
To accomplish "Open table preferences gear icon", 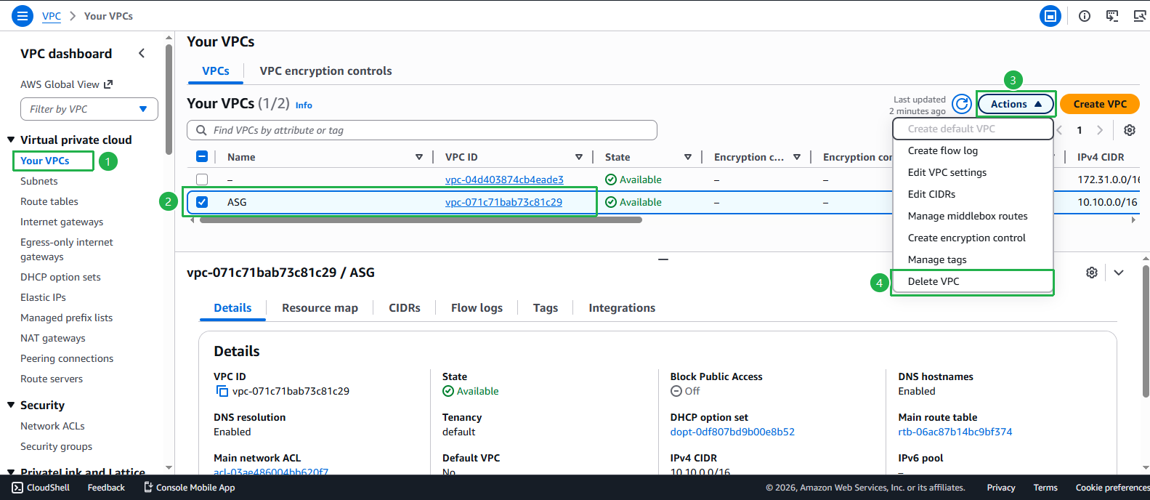I will coord(1130,130).
